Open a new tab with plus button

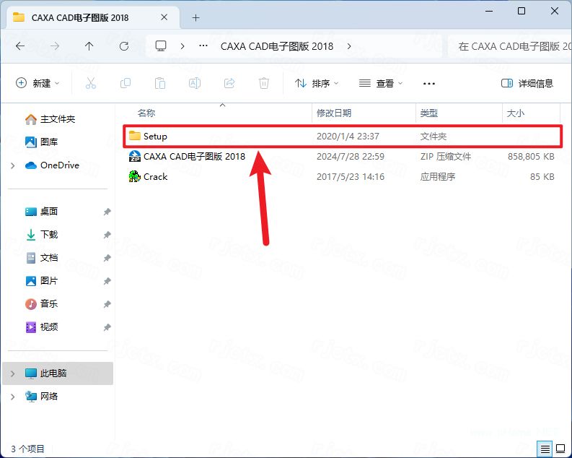coord(196,17)
